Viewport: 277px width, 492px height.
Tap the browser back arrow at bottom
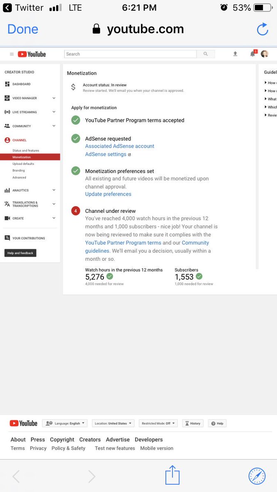point(16,476)
